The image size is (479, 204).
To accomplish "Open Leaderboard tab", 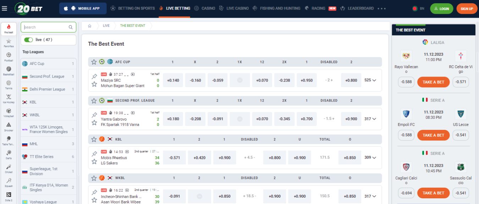I will tap(357, 8).
